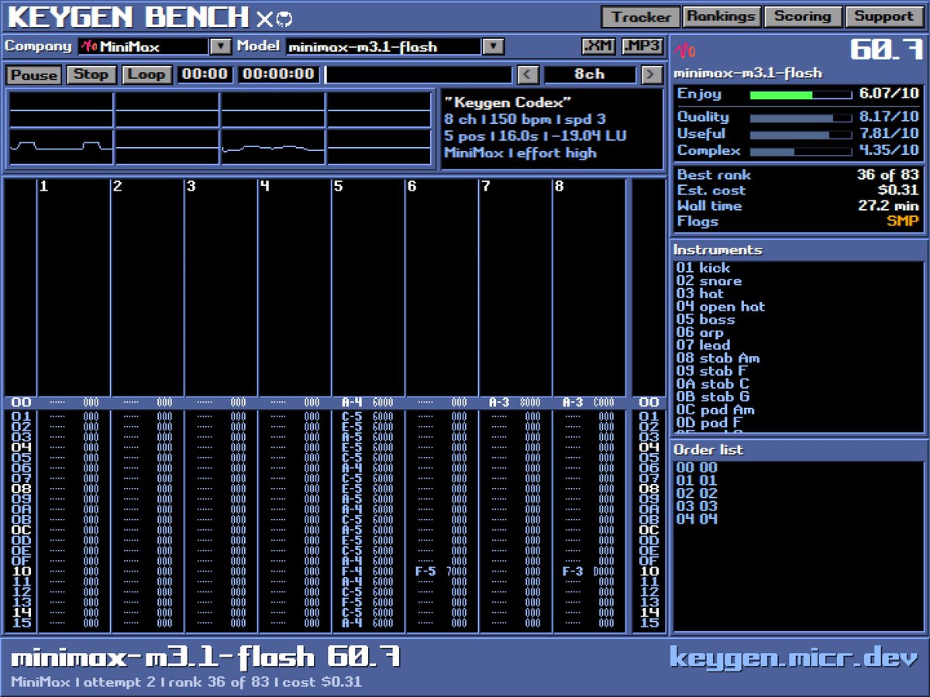Download the .XM file
Viewport: 930px width, 697px height.
[x=599, y=46]
